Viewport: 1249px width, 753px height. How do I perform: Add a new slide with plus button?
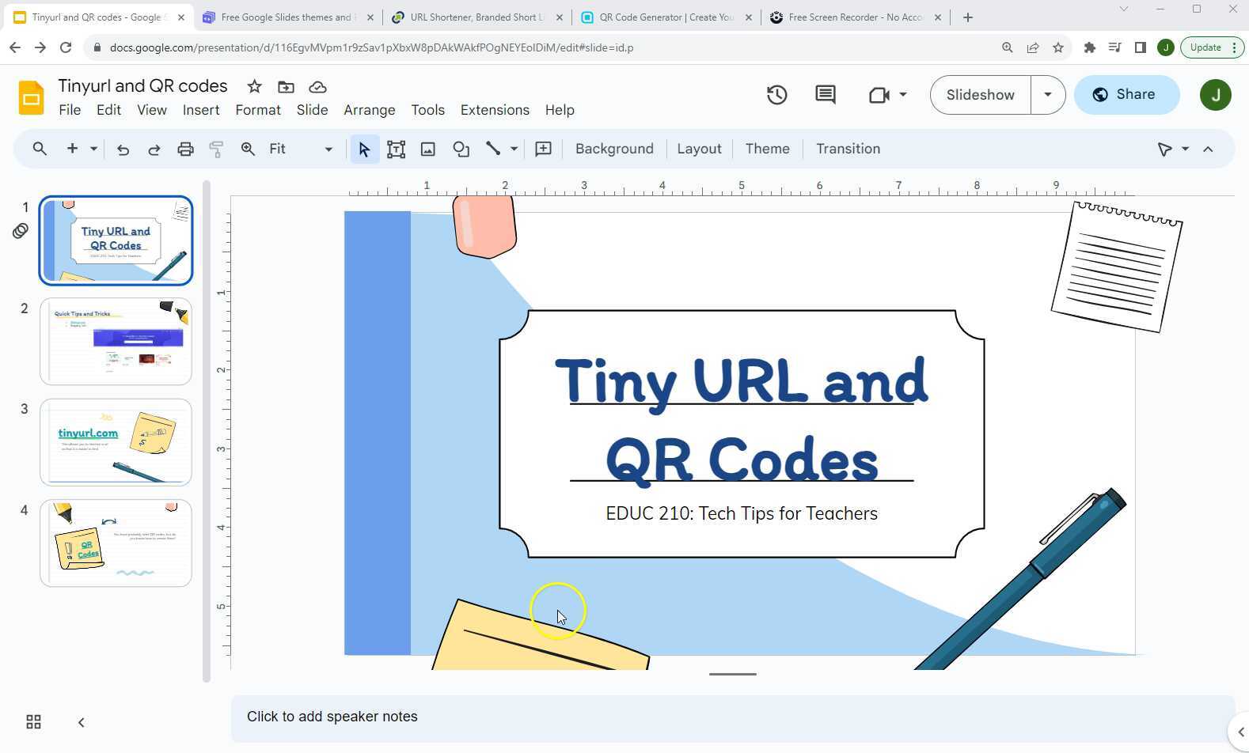[x=72, y=149]
